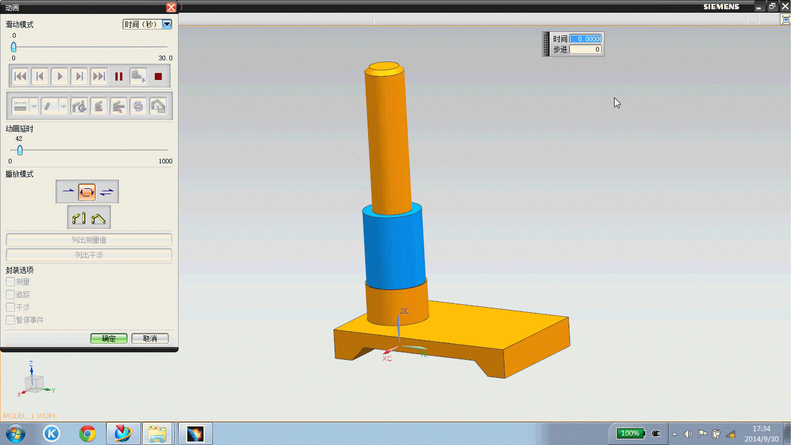
Task: Click the power plug tray icon
Action: [656, 433]
